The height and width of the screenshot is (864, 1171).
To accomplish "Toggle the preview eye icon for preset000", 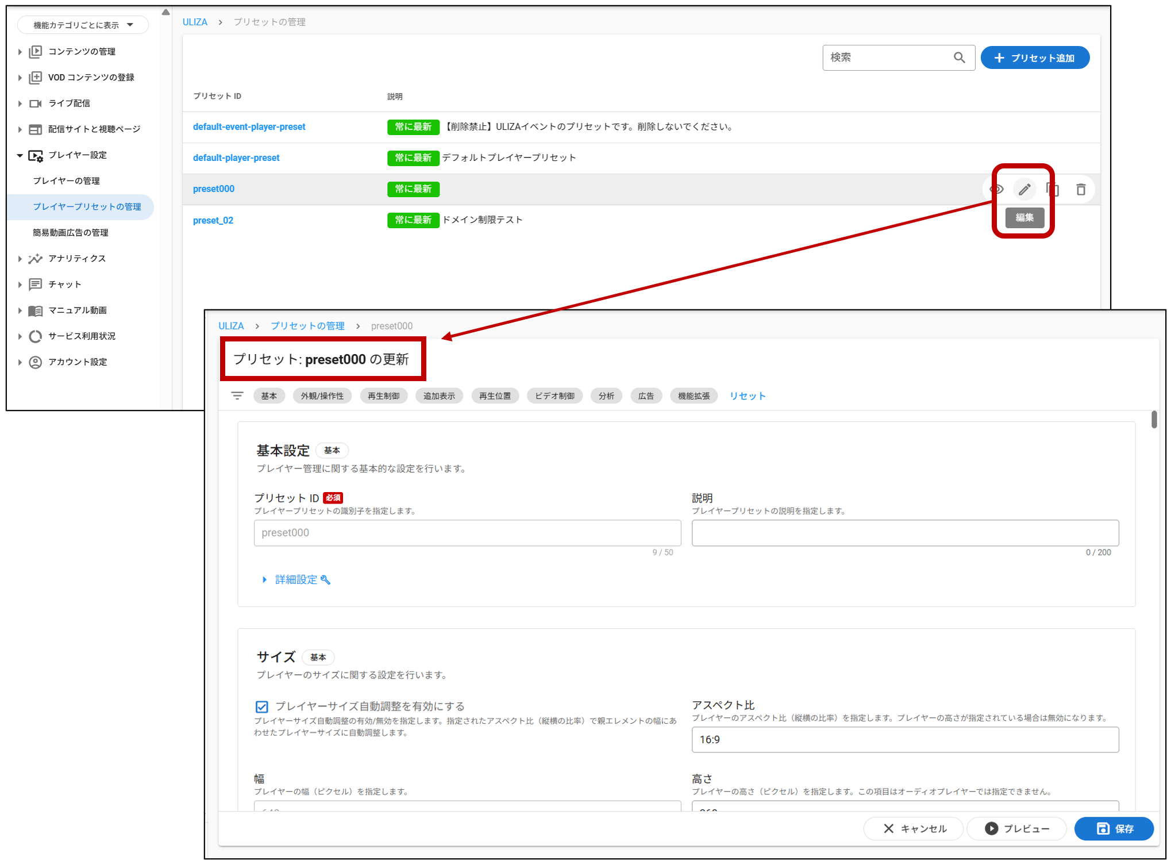I will [997, 189].
